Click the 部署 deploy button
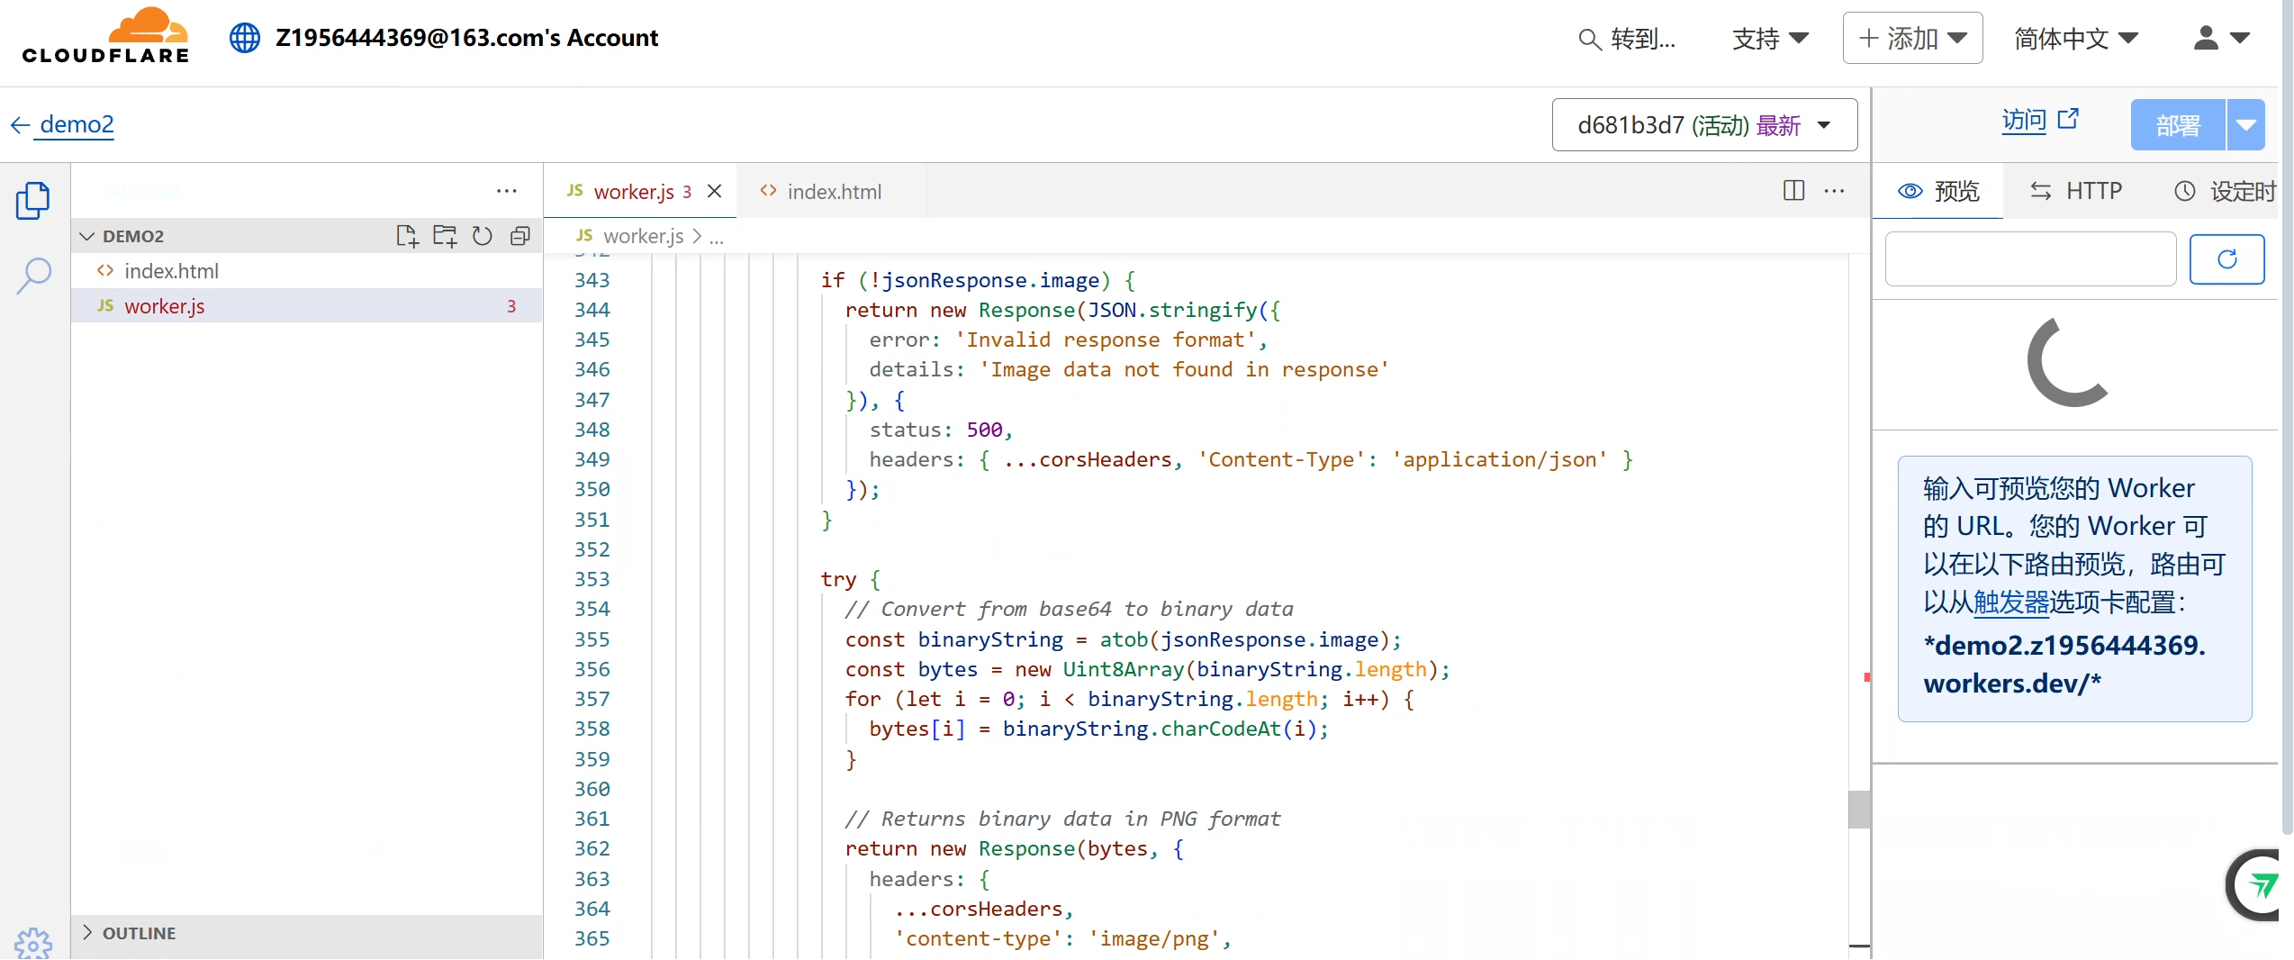Screen dimensions: 2294x960 tap(2178, 125)
